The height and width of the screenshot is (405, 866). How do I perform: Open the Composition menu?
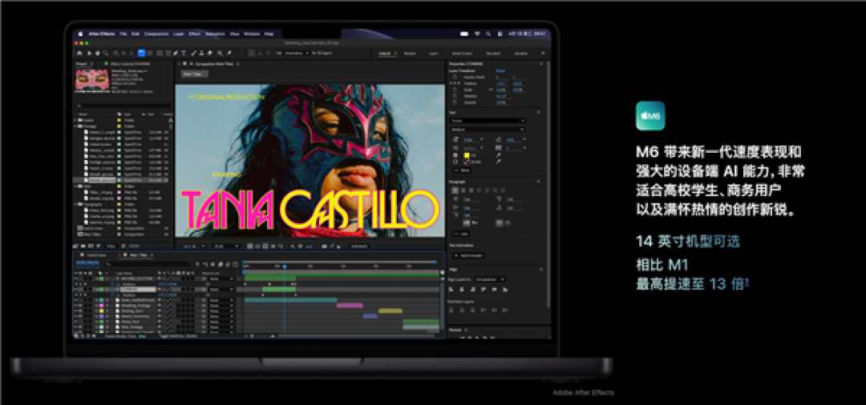(156, 34)
